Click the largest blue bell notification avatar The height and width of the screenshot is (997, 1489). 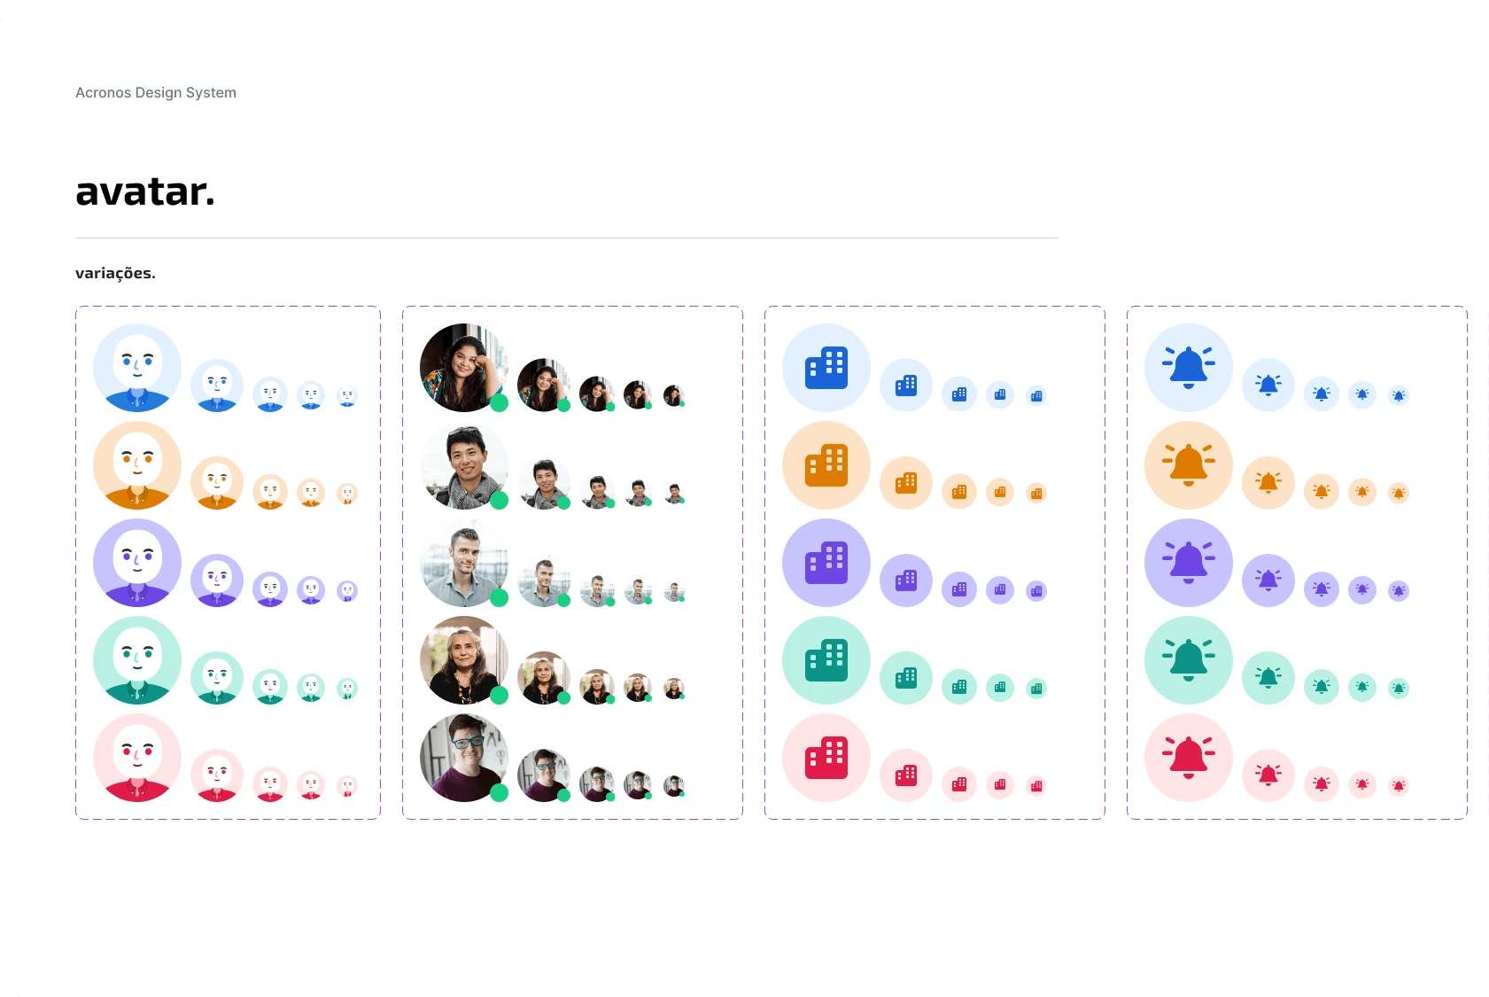pos(1189,368)
